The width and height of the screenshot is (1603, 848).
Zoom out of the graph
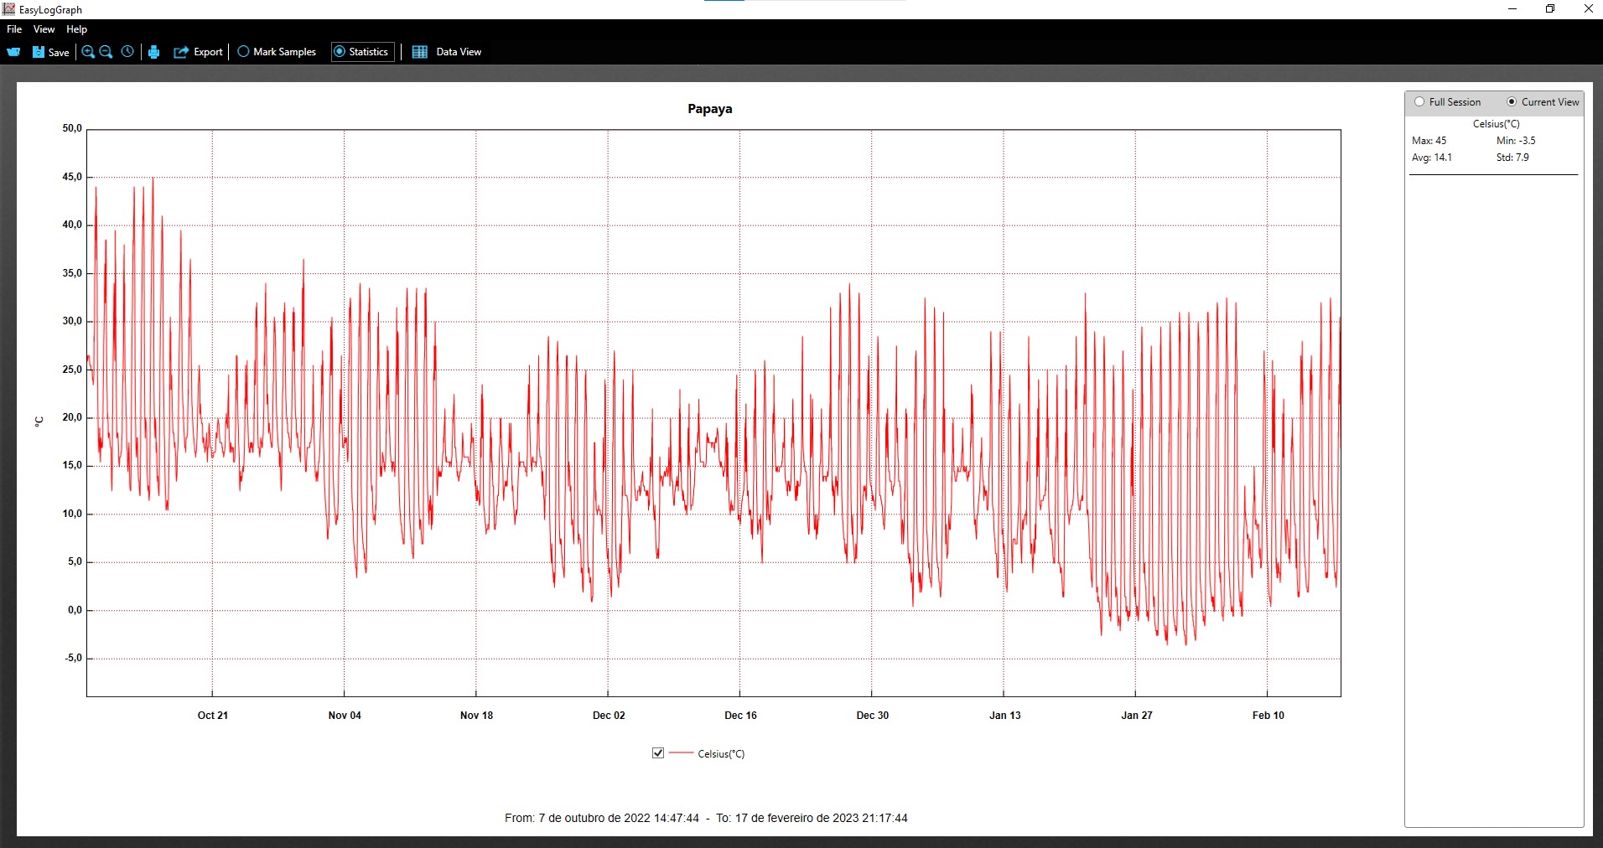106,52
